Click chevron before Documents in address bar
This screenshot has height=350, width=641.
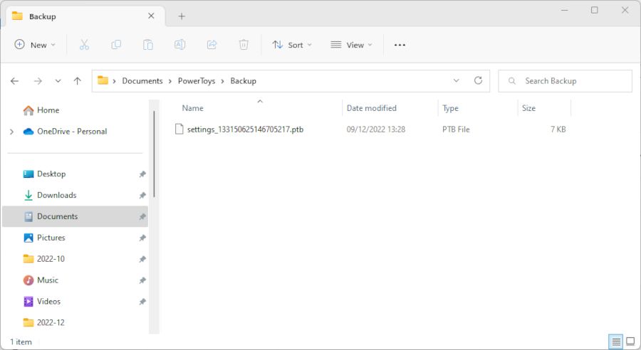pos(114,81)
